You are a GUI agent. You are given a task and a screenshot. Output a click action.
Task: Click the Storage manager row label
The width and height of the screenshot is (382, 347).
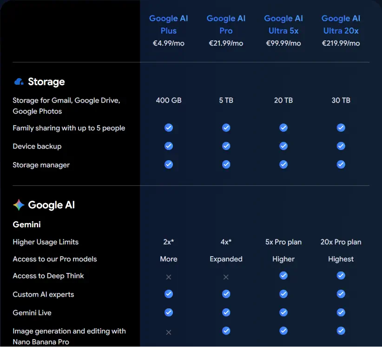41,165
